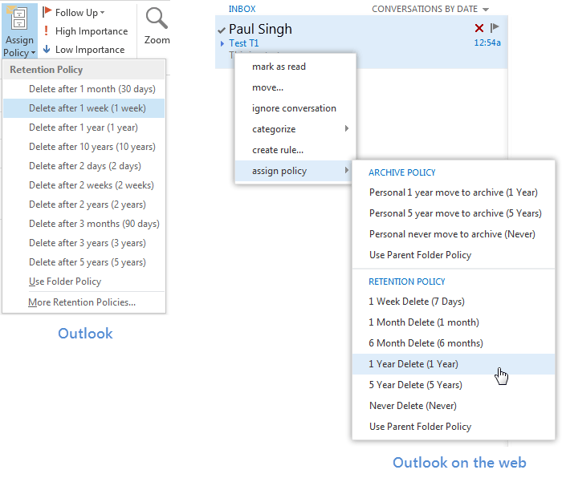Select '1 Year Delete (1 Year)' retention policy
Viewport: 562px width, 478px height.
click(413, 364)
